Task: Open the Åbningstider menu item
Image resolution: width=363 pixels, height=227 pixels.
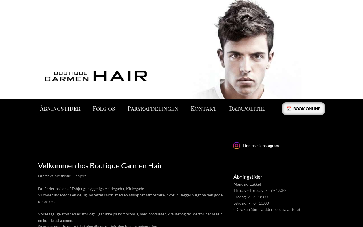Action: click(60, 108)
